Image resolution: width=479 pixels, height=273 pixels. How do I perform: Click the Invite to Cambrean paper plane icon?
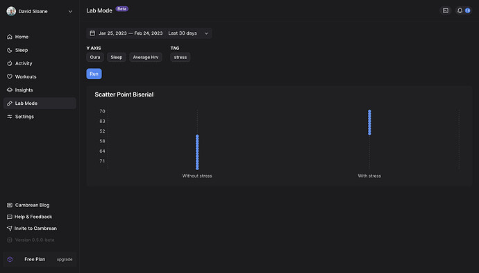click(10, 229)
